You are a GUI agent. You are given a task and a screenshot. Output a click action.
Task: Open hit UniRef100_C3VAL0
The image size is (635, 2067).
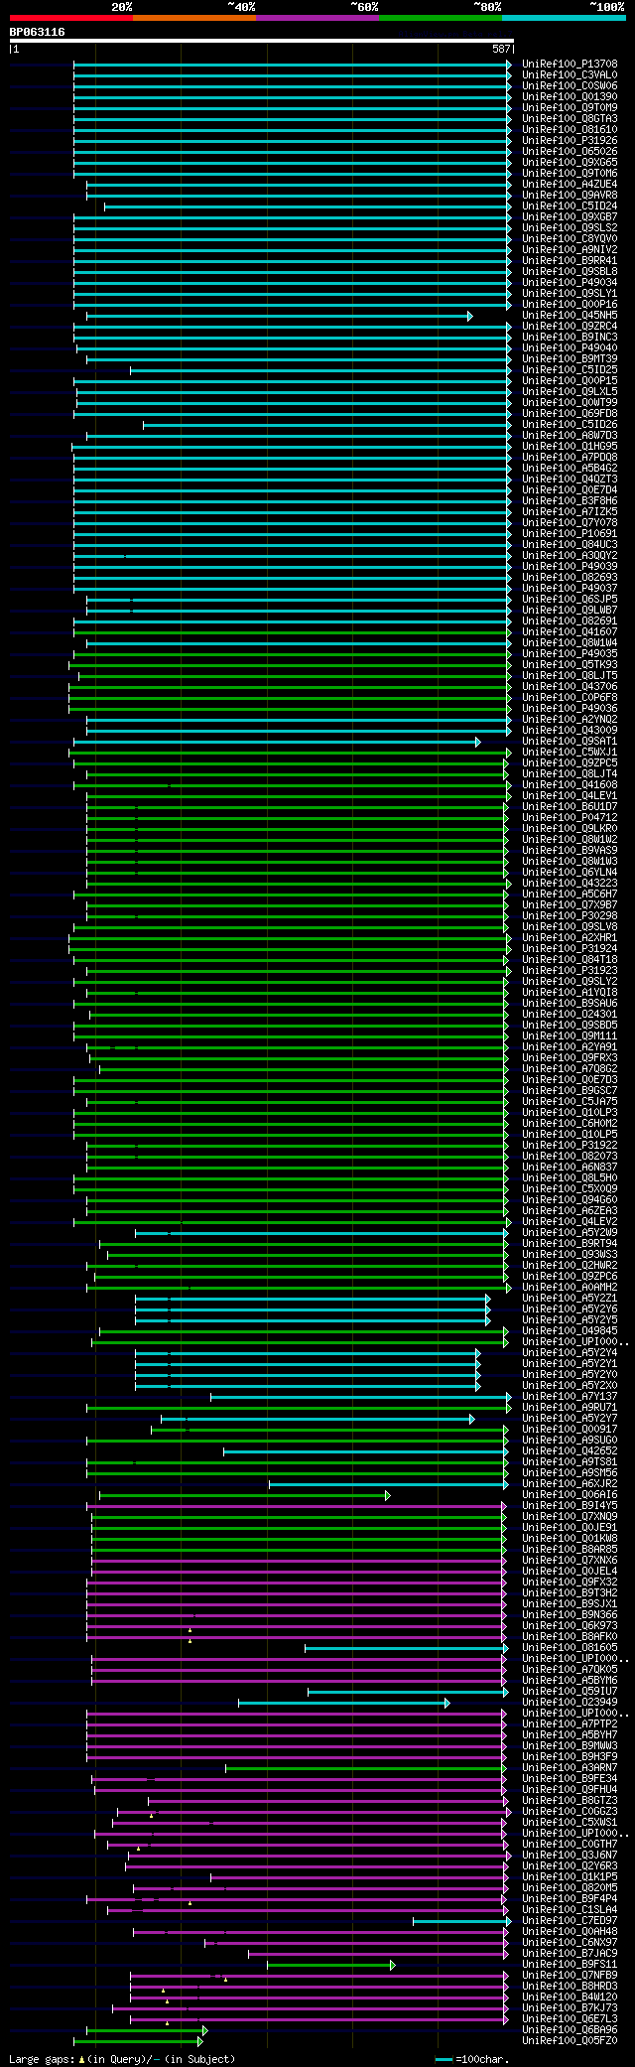point(570,75)
